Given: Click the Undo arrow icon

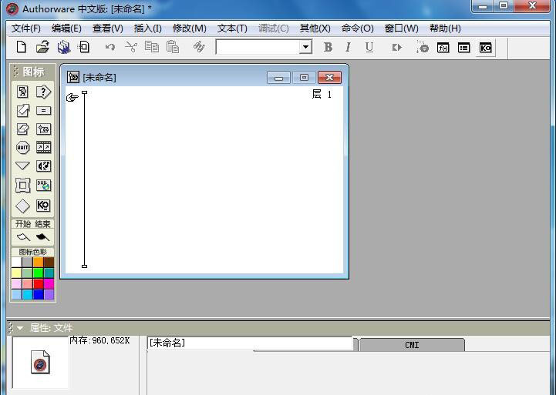Looking at the screenshot, I should point(110,47).
